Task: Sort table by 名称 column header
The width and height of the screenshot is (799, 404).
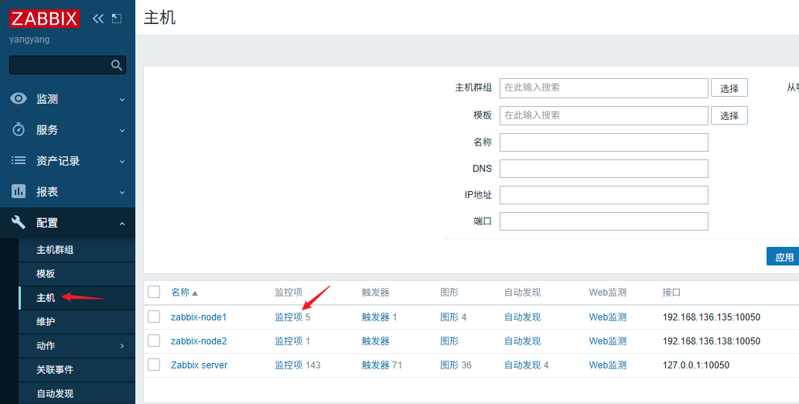Action: coord(180,293)
